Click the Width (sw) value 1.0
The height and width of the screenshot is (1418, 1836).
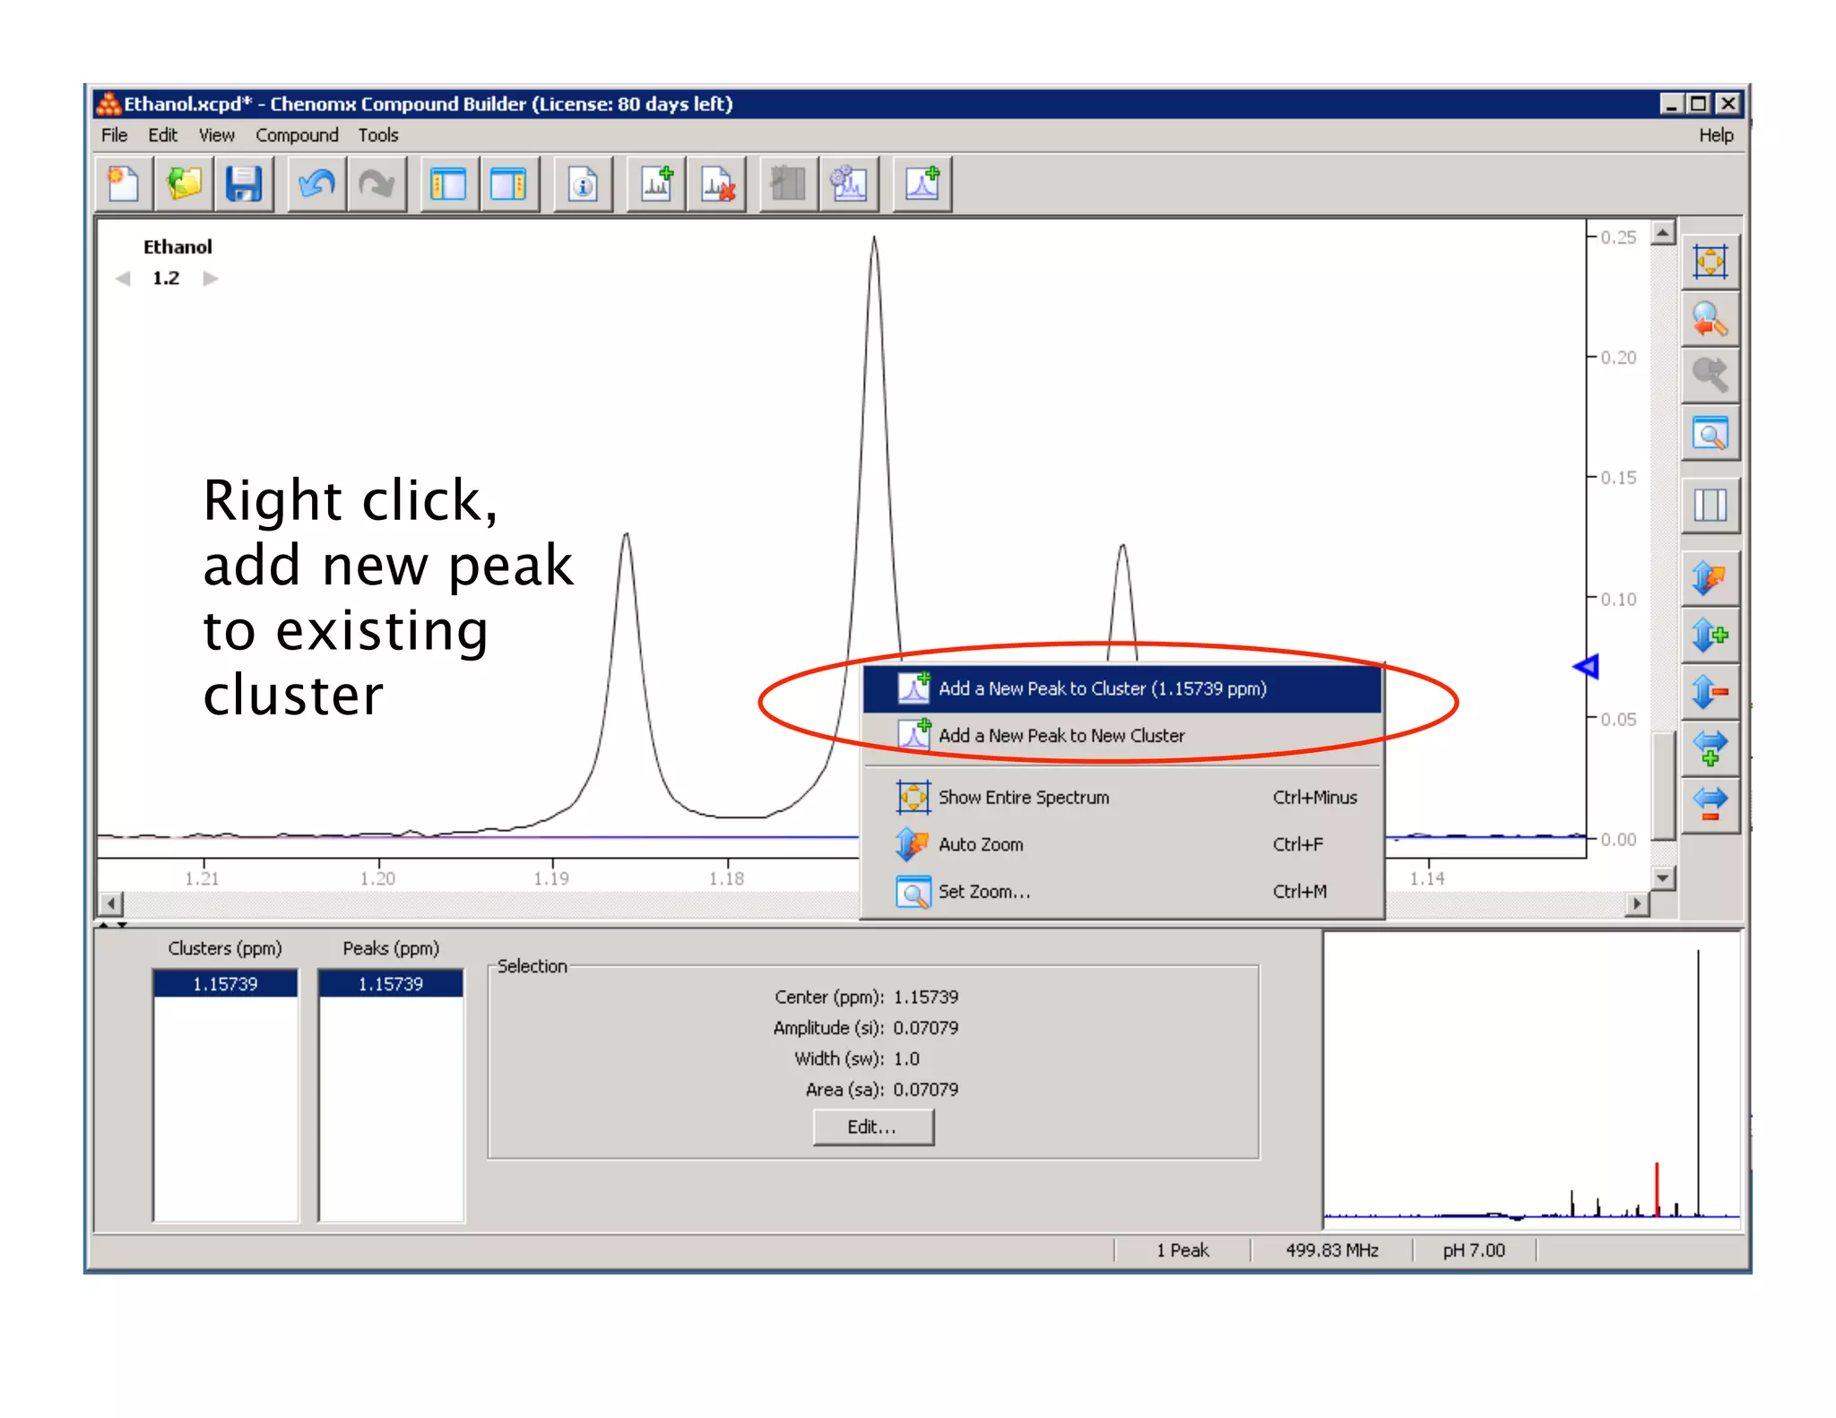[906, 1059]
